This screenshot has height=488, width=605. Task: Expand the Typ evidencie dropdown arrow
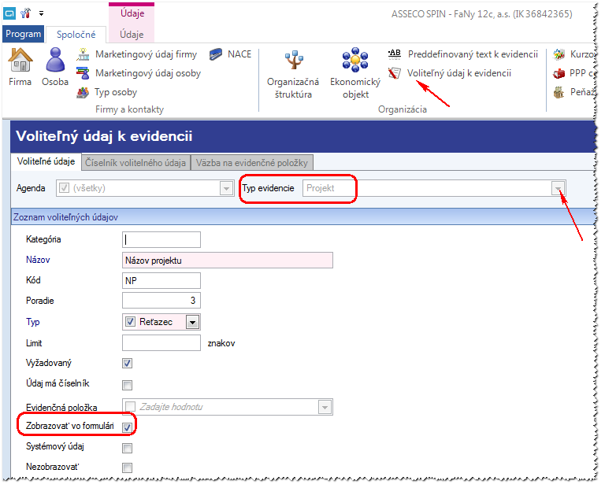point(559,188)
